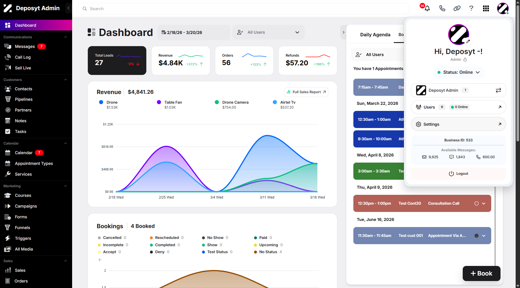Click the profile avatar in top bar

click(503, 8)
